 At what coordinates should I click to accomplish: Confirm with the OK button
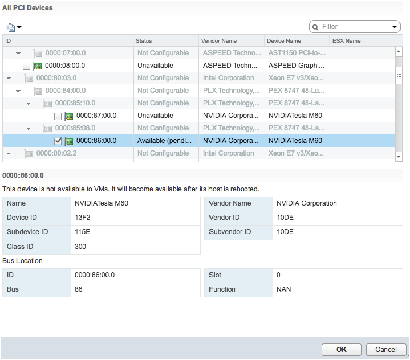(x=341, y=350)
